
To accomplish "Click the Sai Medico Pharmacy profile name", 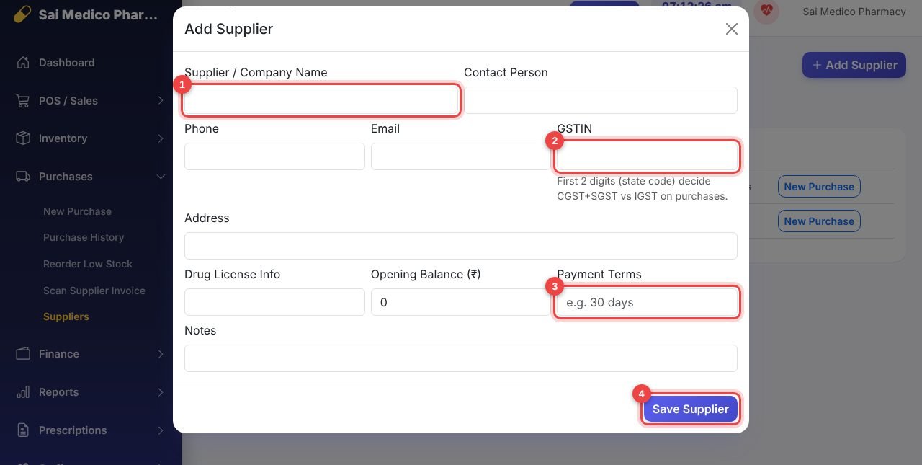I will tap(854, 12).
